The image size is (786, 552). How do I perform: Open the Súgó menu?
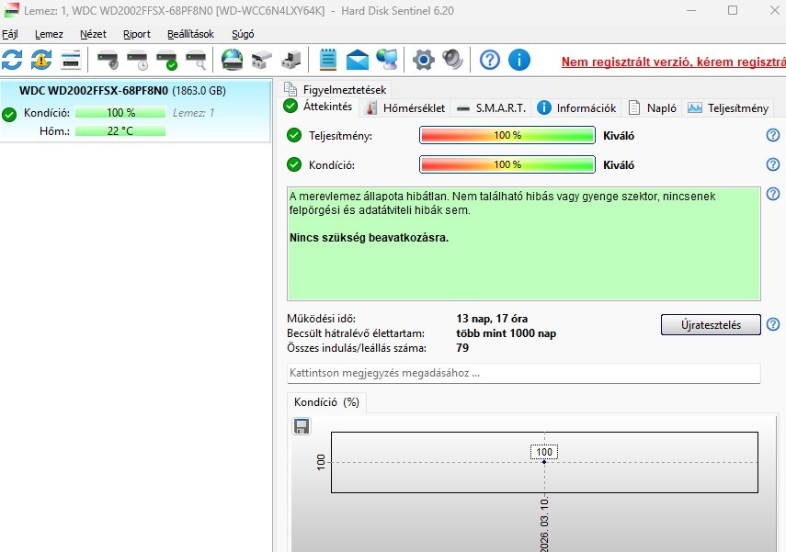click(x=243, y=34)
